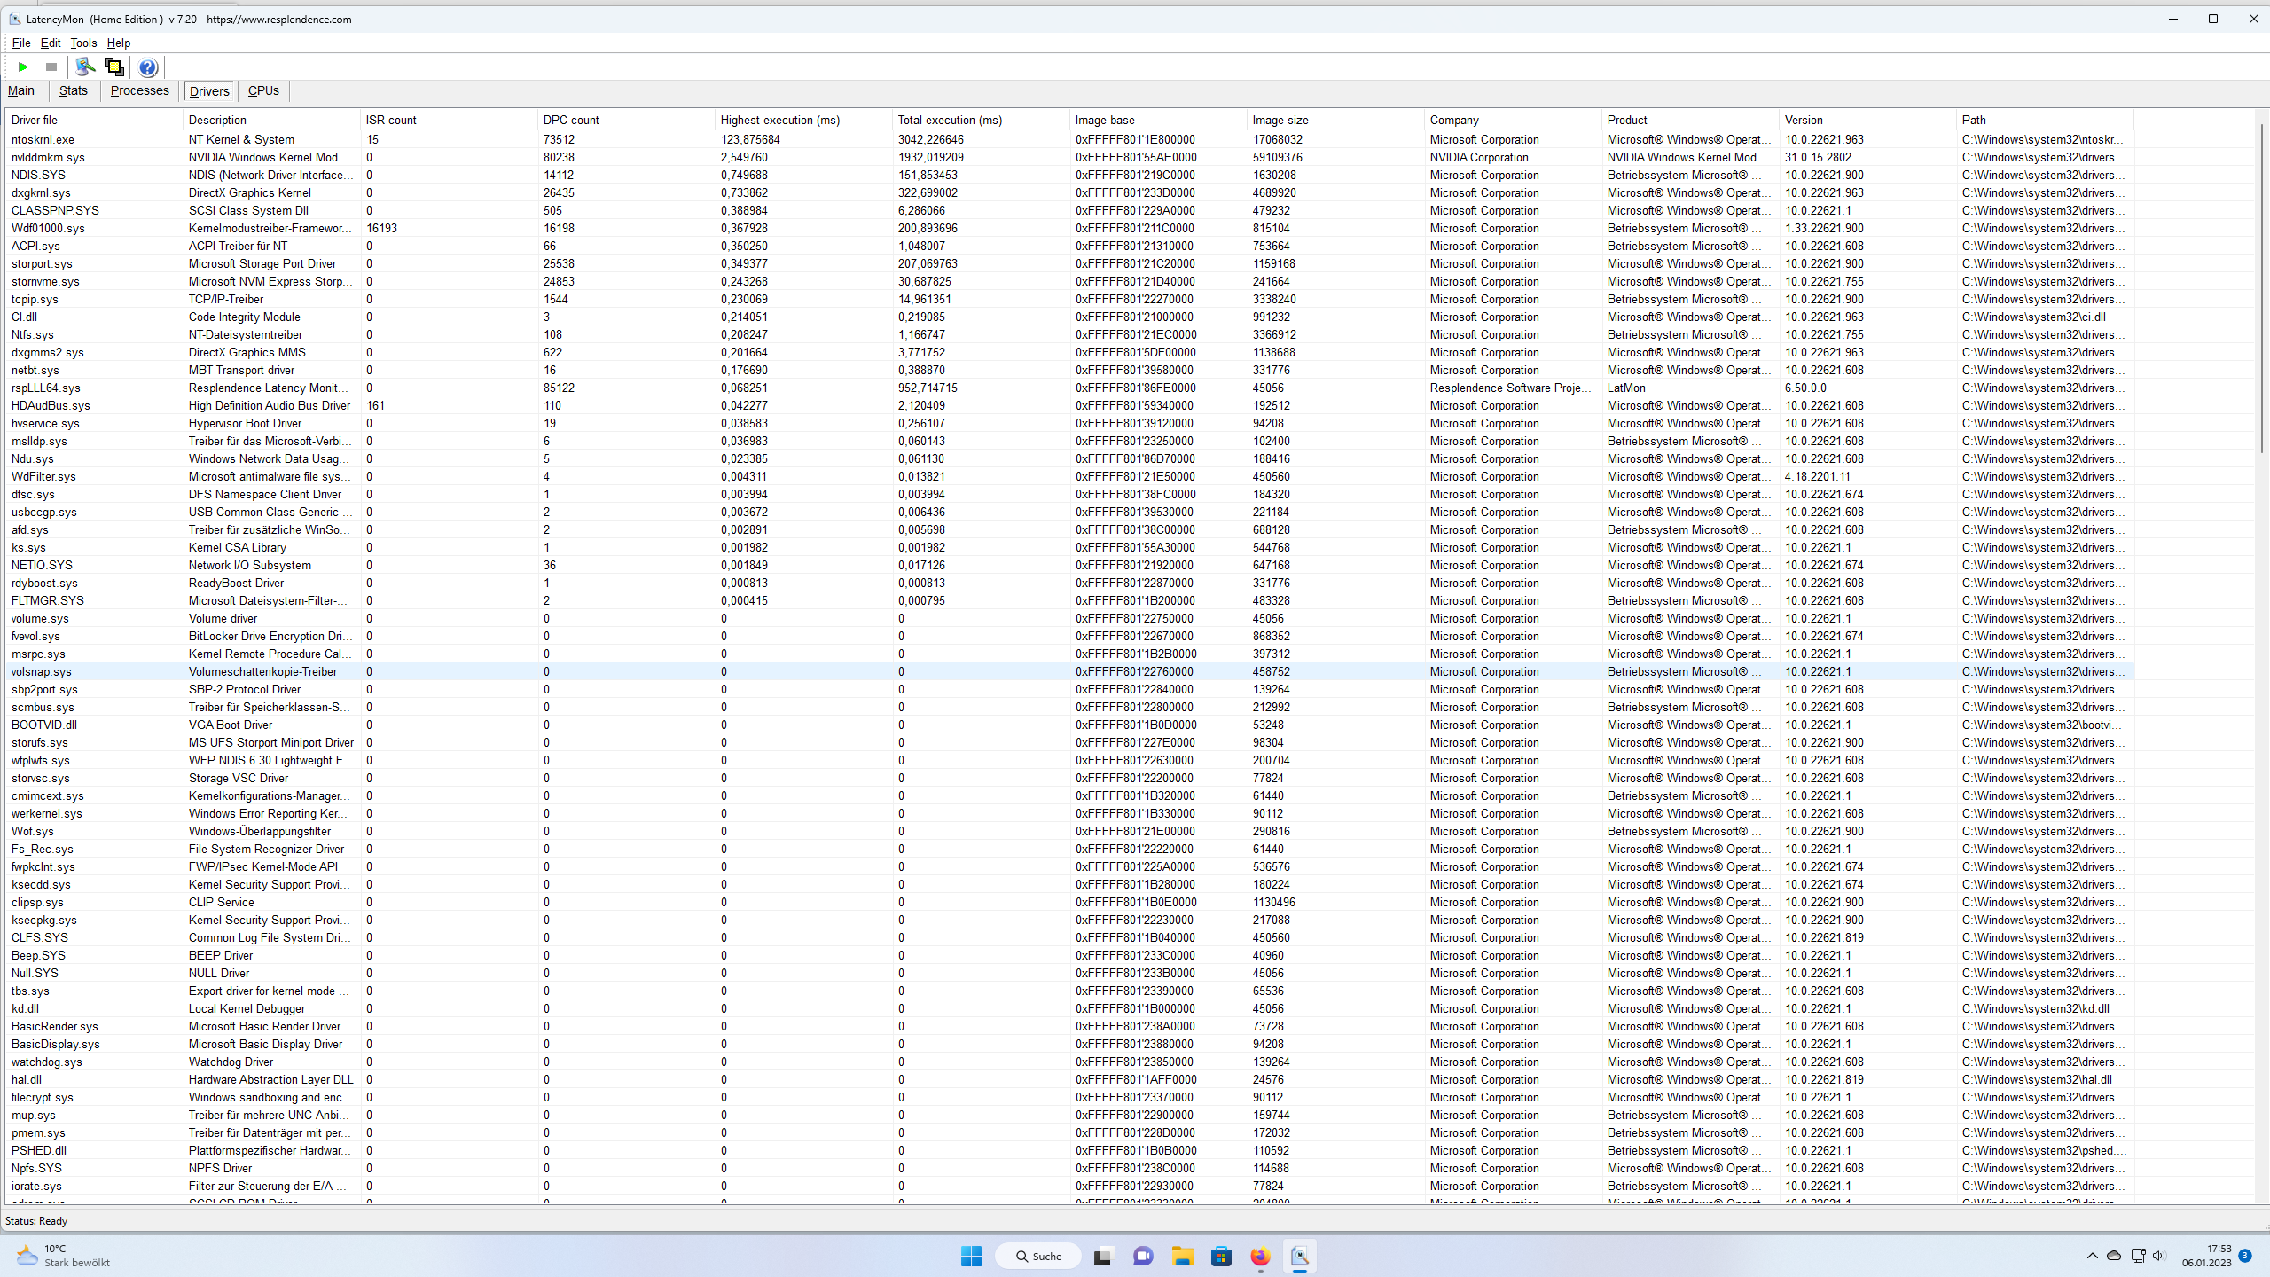
Task: Switch to the Processes tab
Action: point(139,90)
